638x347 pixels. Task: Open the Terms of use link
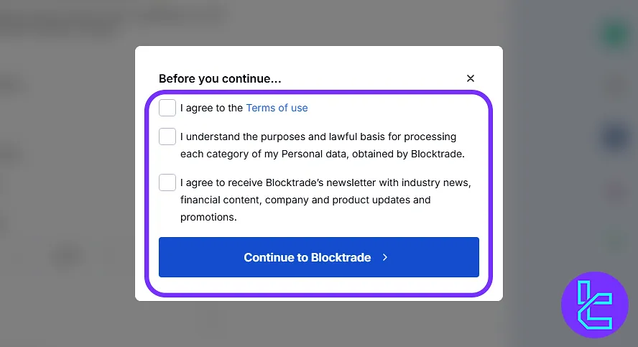click(277, 108)
